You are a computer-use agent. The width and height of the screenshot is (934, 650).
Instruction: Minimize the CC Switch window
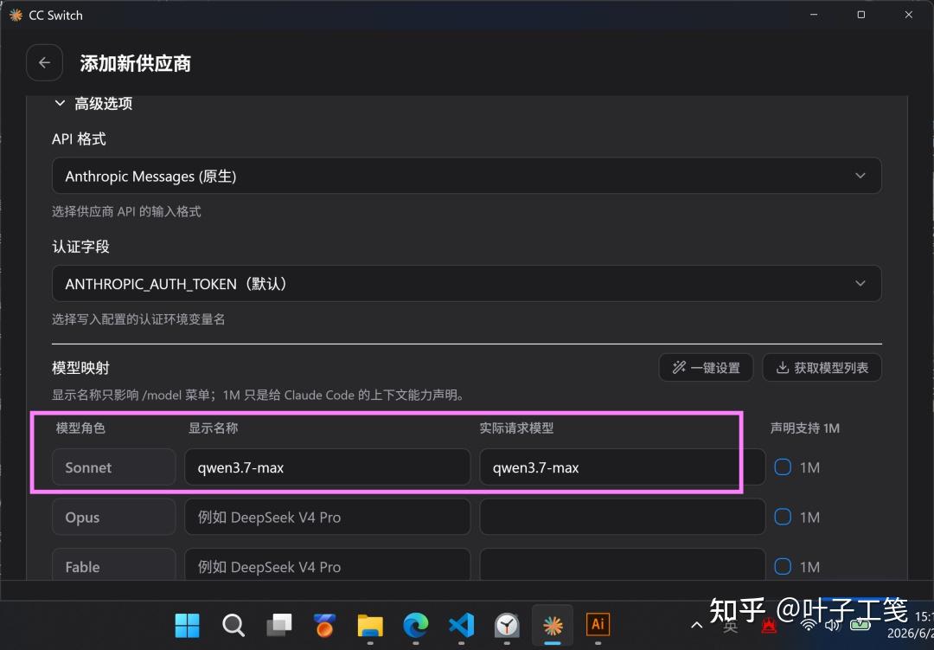point(814,15)
